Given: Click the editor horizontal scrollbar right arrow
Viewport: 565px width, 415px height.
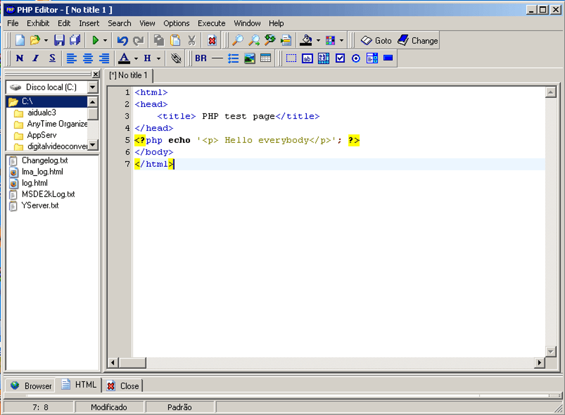Looking at the screenshot, I should click(x=539, y=362).
